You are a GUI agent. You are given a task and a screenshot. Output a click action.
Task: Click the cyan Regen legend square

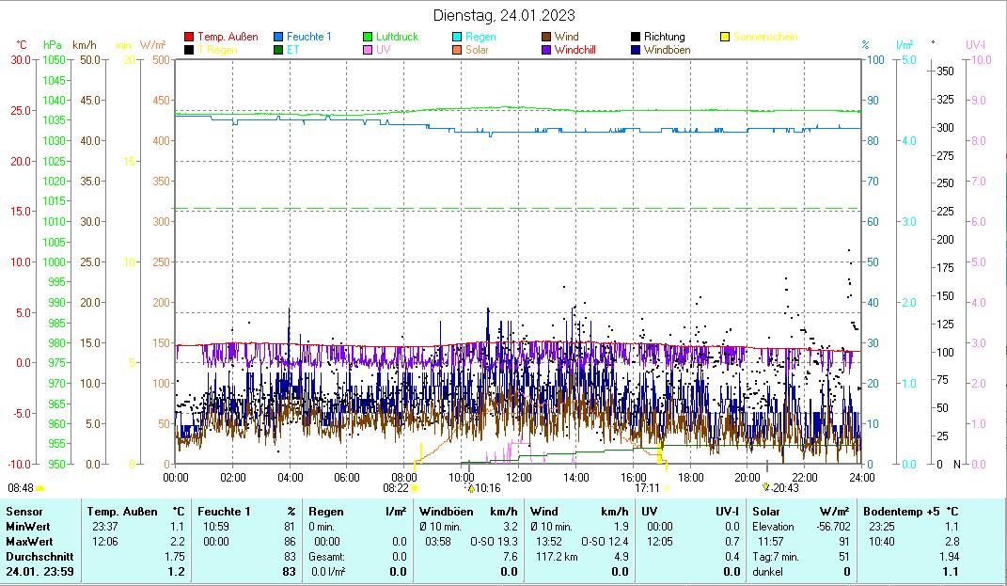pyautogui.click(x=457, y=37)
